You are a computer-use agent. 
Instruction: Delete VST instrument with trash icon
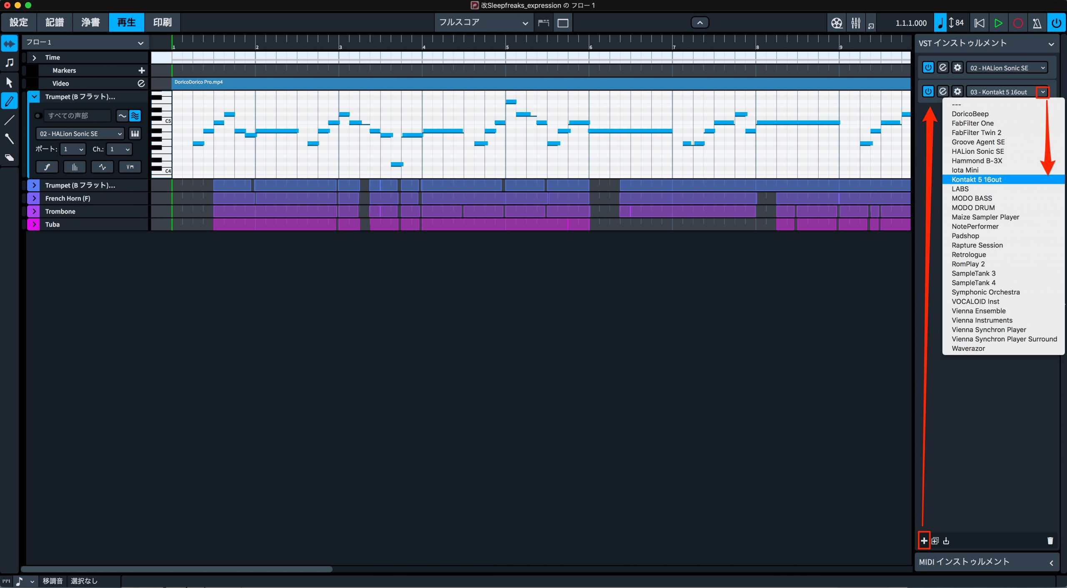1050,541
